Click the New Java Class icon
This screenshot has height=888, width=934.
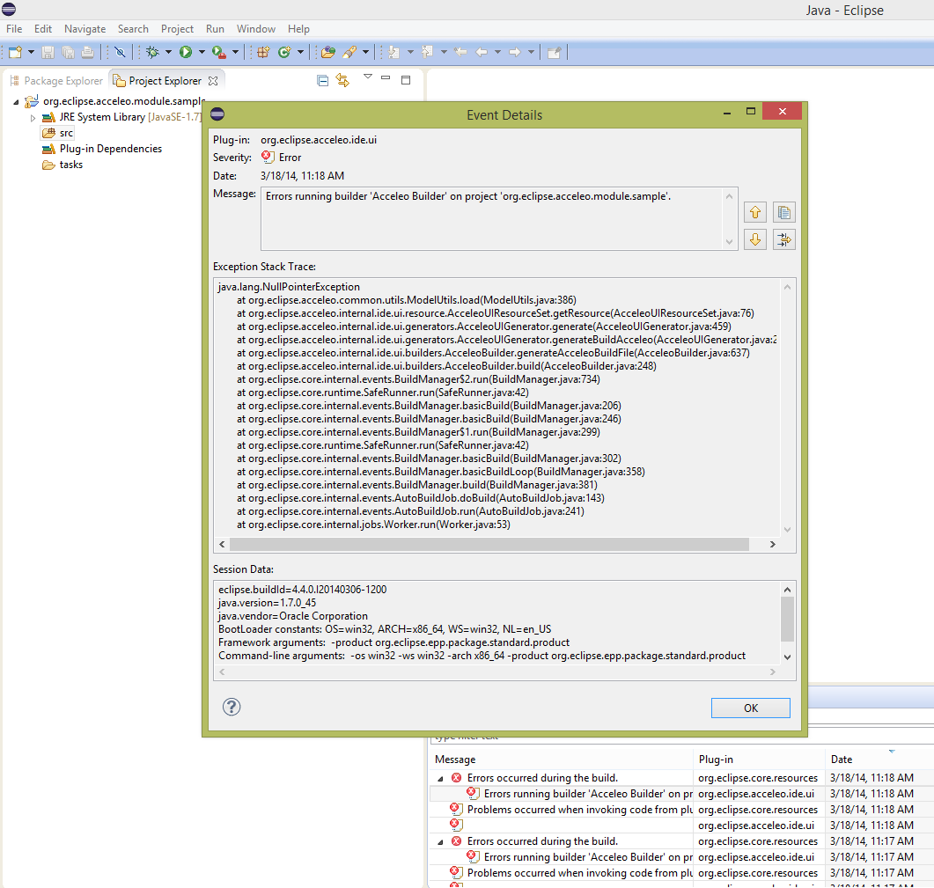pyautogui.click(x=284, y=53)
